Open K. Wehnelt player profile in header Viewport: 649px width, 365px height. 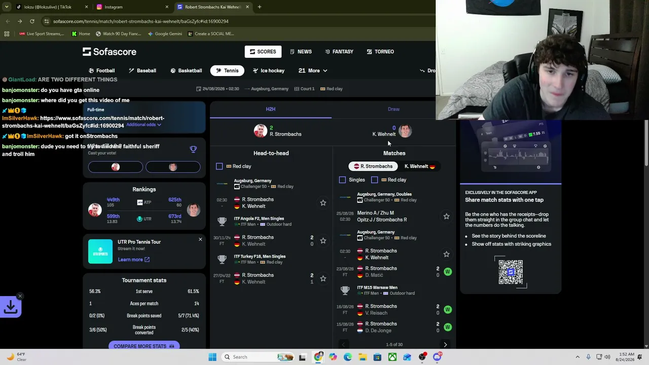[x=392, y=131]
